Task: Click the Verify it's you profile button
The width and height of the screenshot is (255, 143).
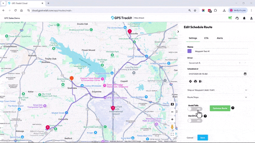Action: pos(238,10)
